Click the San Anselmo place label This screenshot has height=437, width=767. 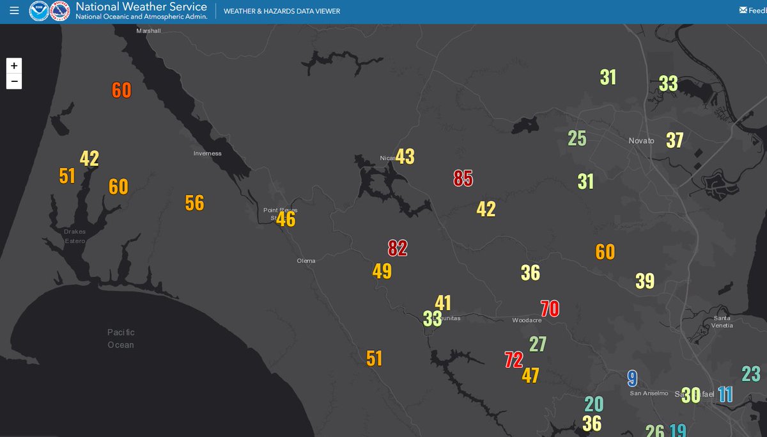[x=649, y=393]
